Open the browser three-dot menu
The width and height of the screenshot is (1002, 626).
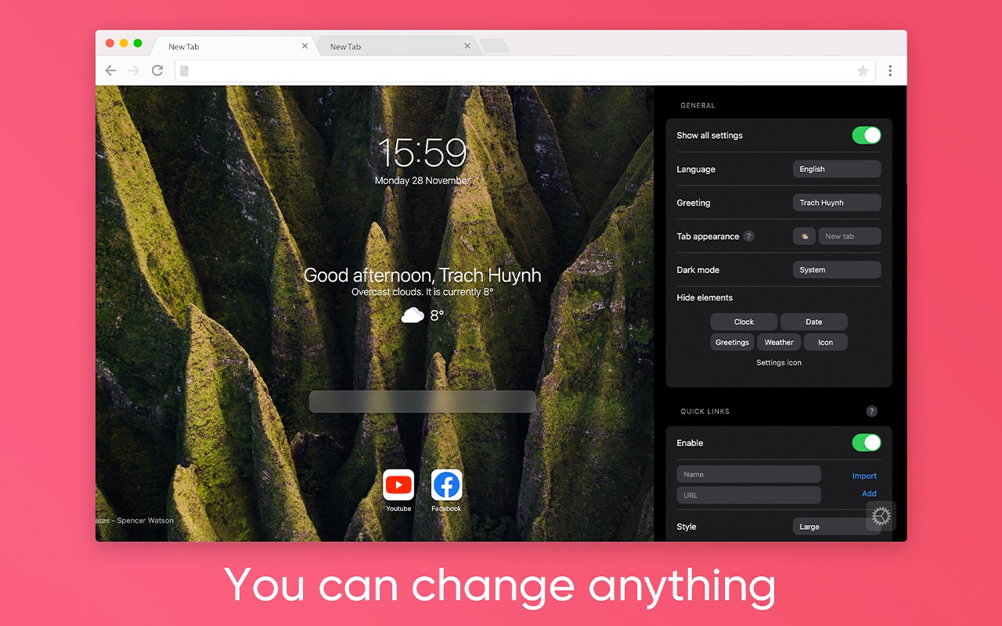(x=890, y=70)
